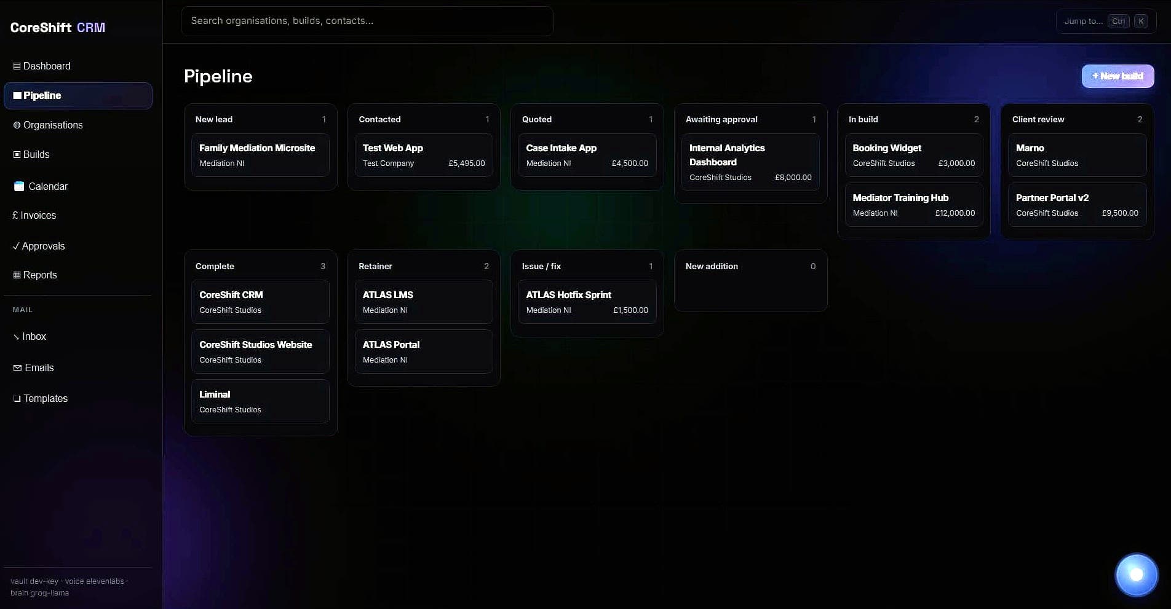Click the brain groq-llama status text
Viewport: 1171px width, 609px height.
39,593
